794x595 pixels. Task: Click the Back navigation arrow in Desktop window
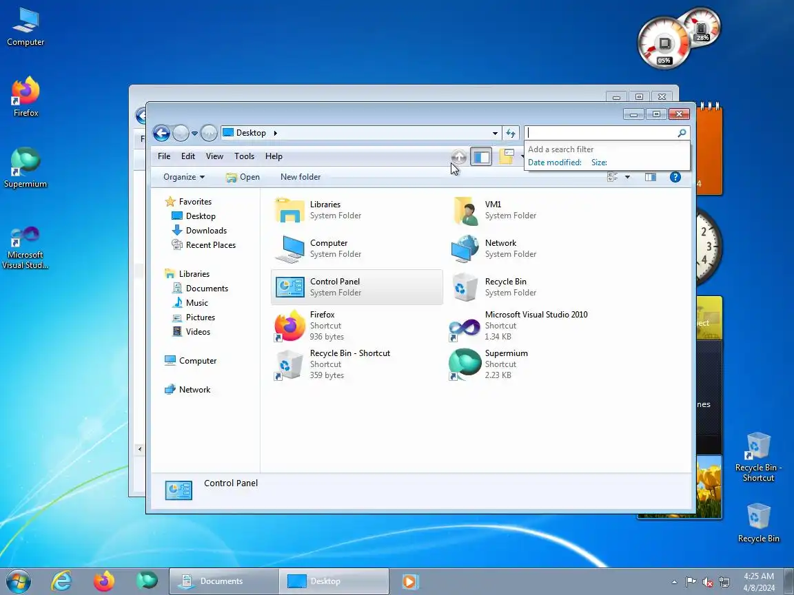click(161, 133)
